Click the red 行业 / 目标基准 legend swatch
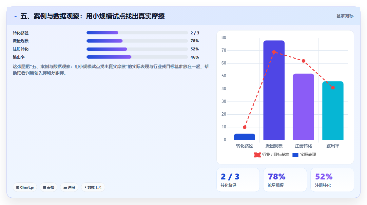 pos(257,155)
